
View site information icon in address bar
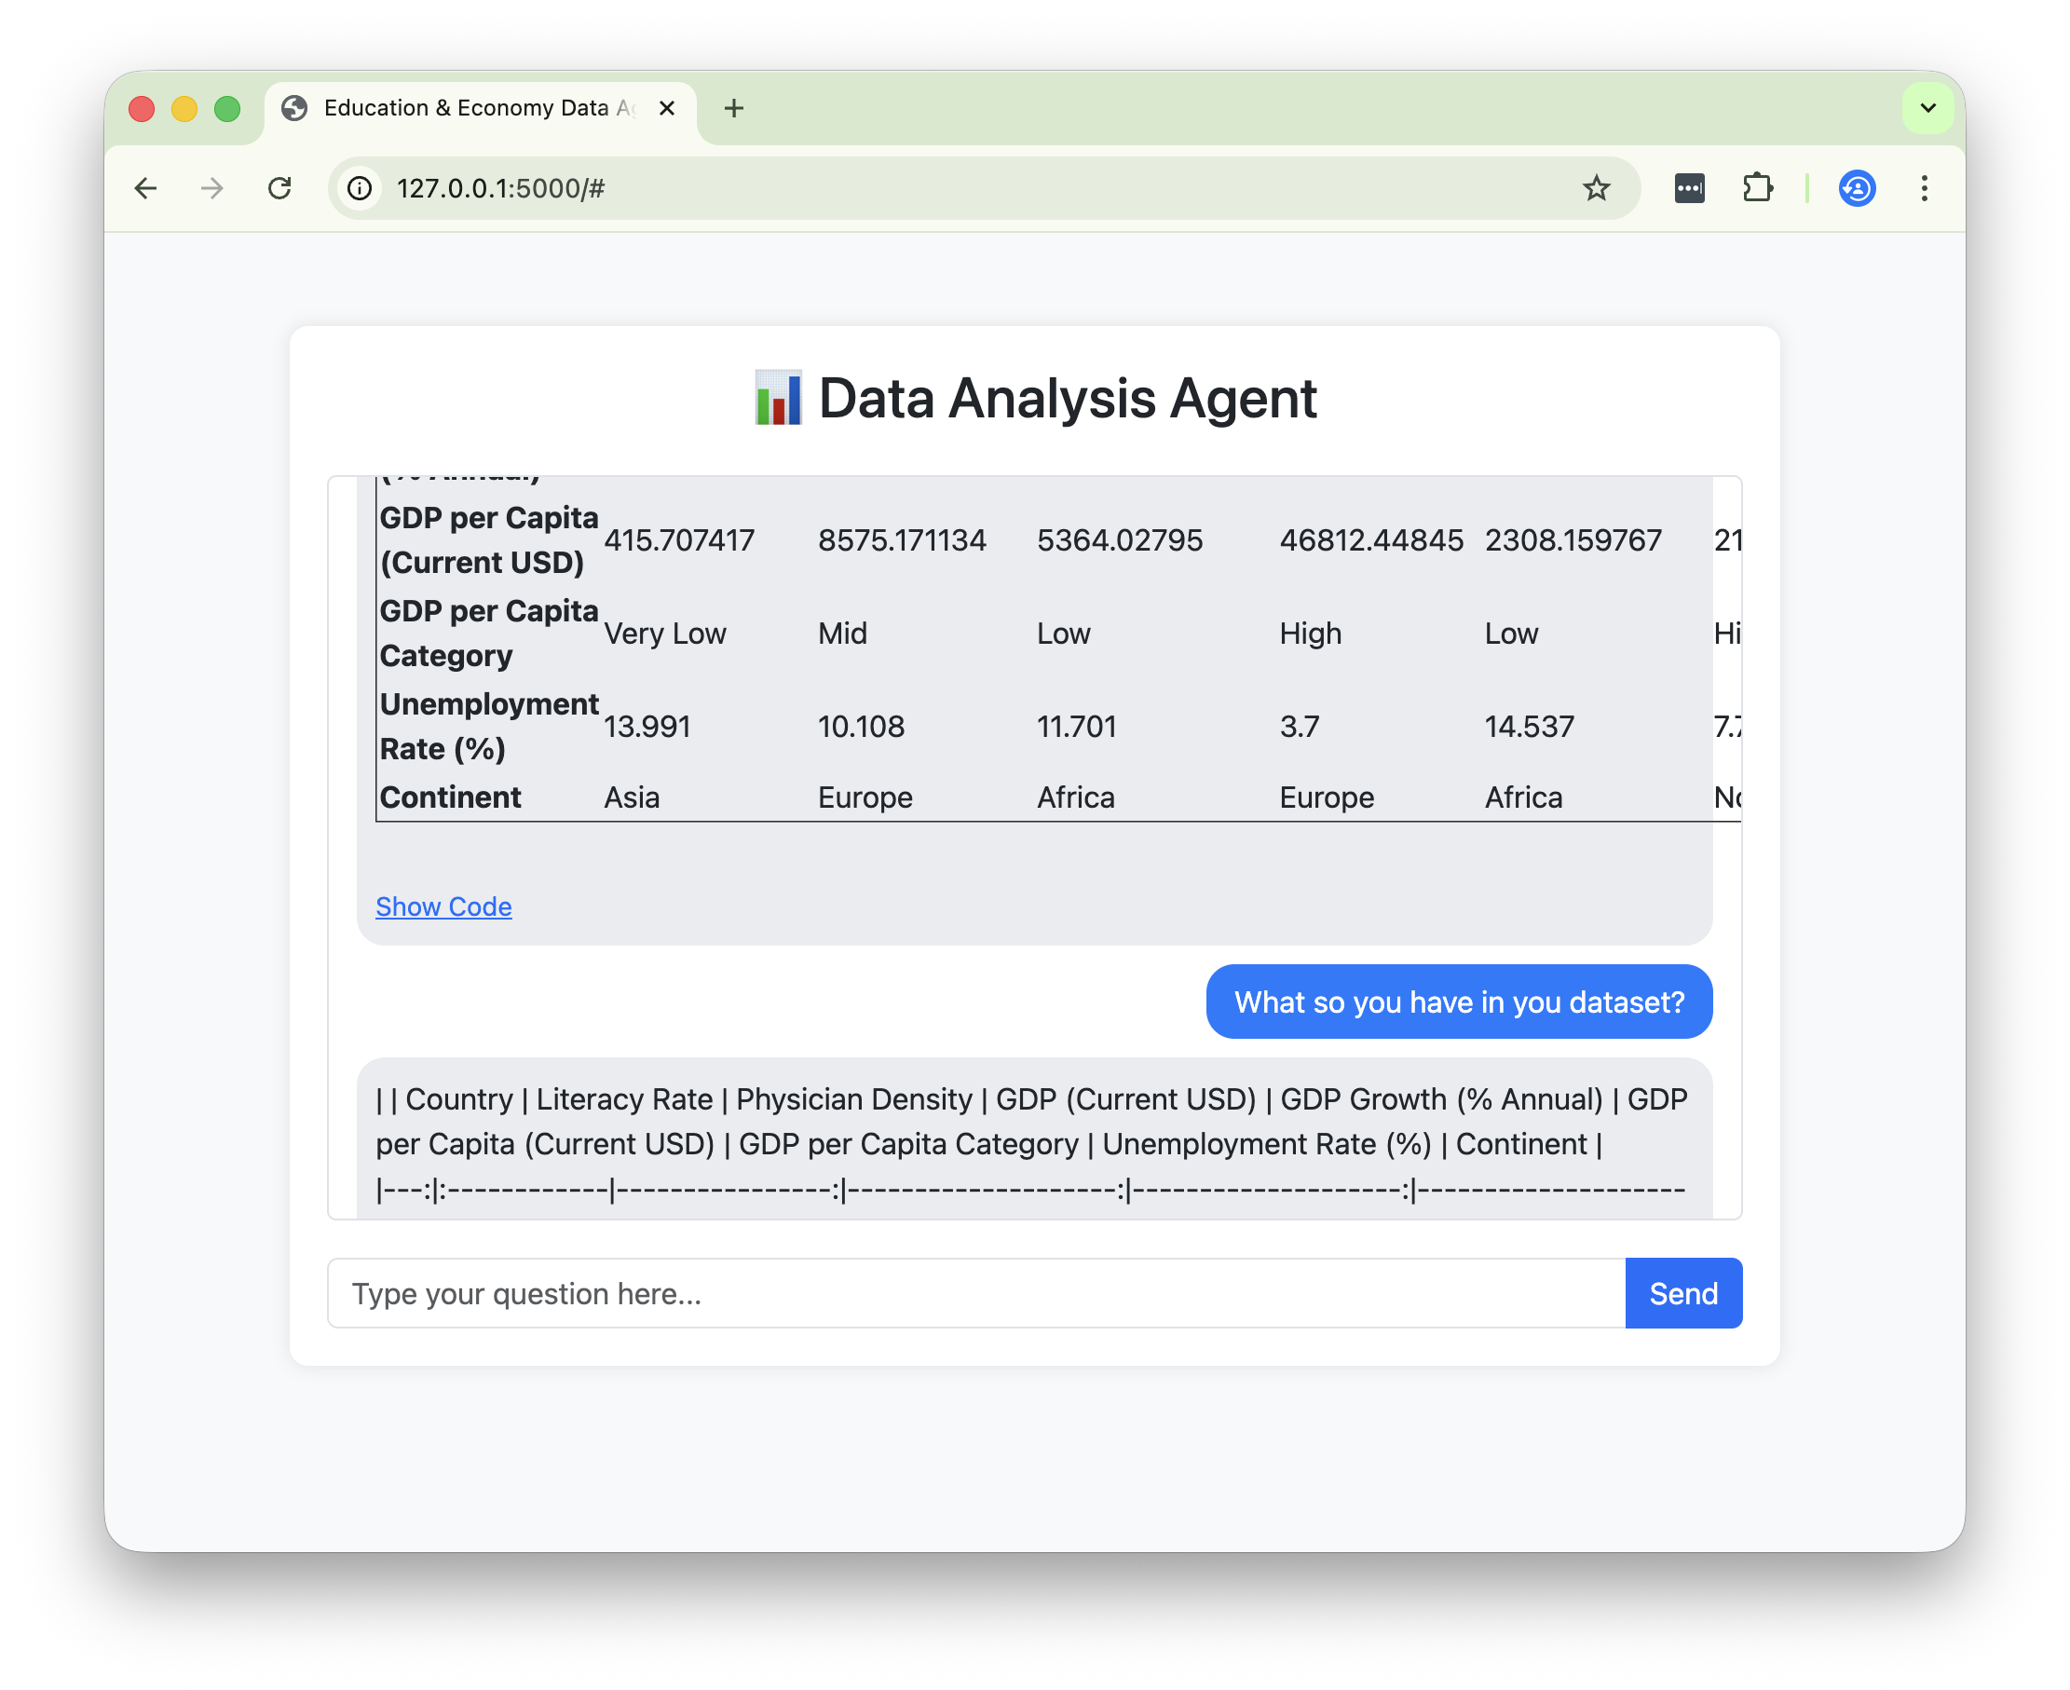tap(361, 188)
